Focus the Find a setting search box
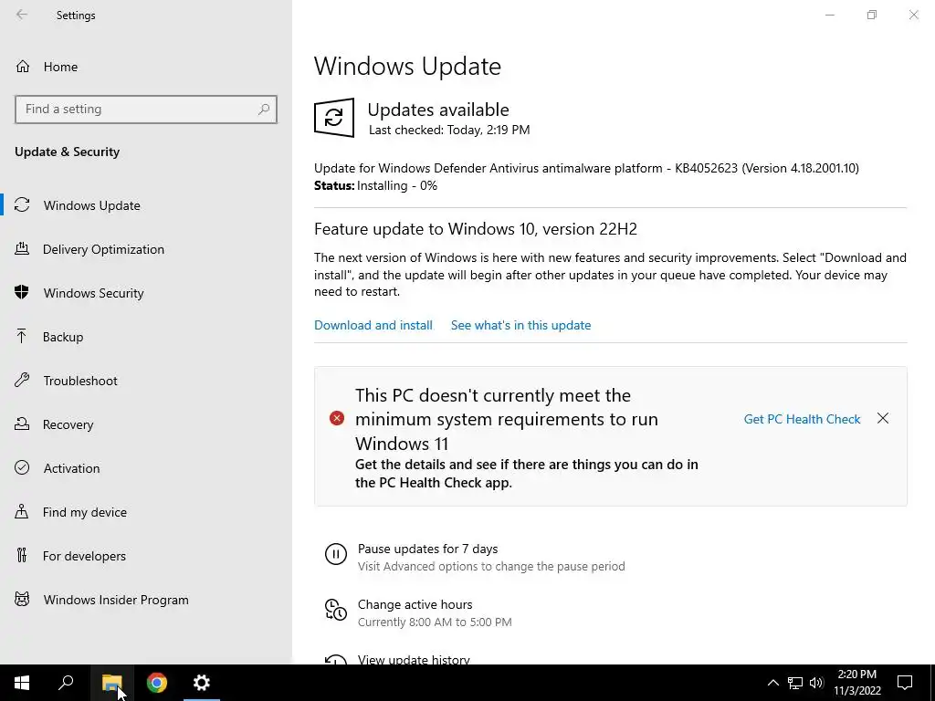 146,110
